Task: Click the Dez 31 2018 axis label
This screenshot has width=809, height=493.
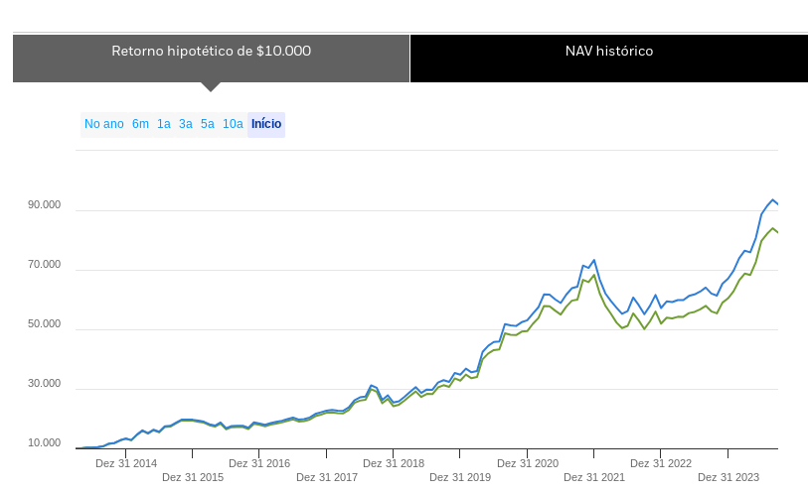Action: click(394, 463)
